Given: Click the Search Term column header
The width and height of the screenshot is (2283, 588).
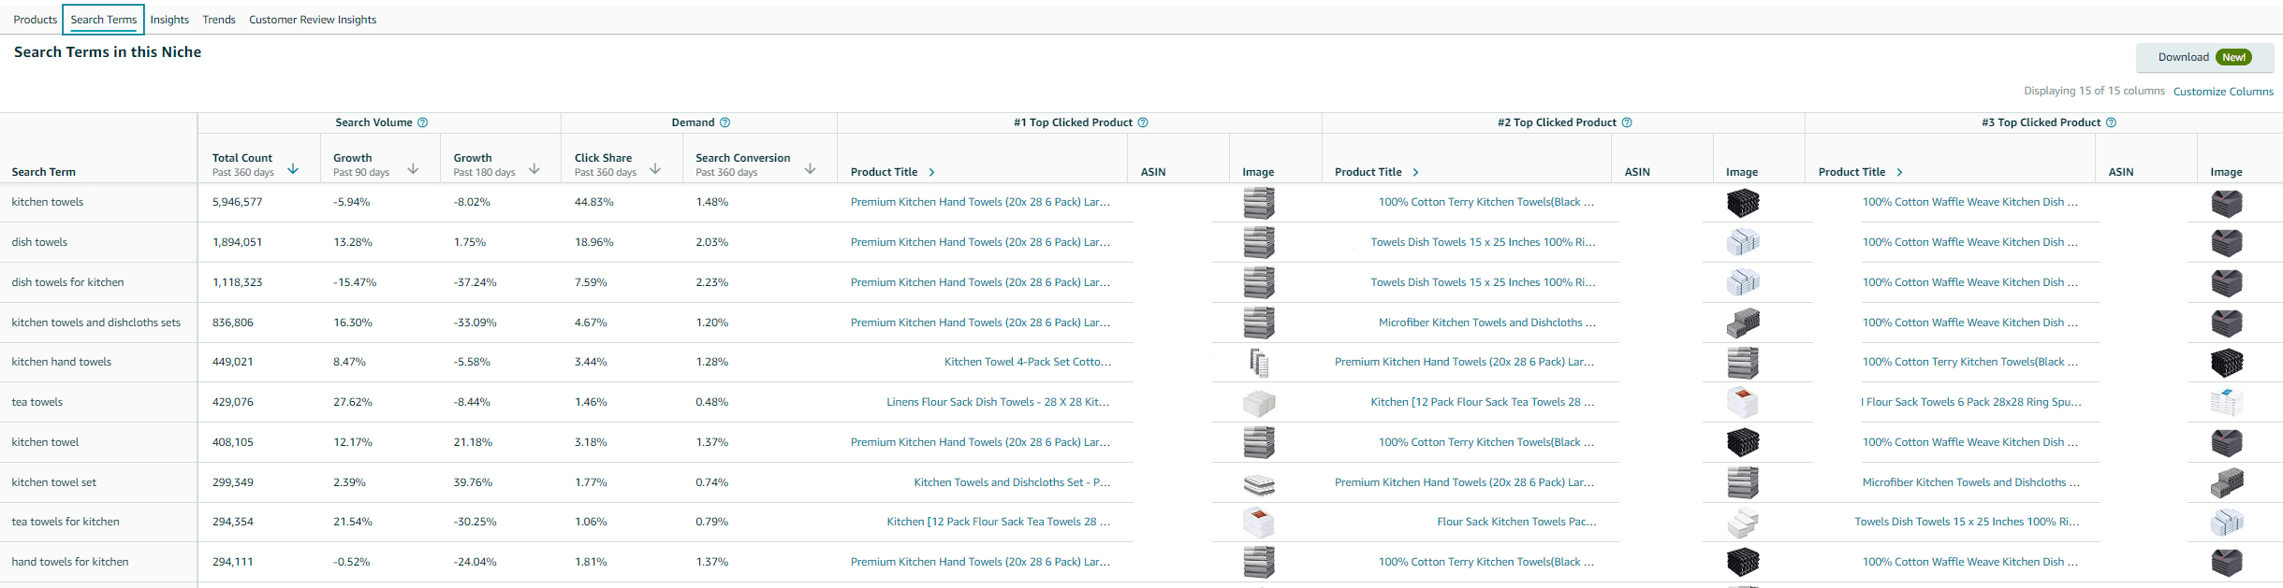Looking at the screenshot, I should 44,172.
